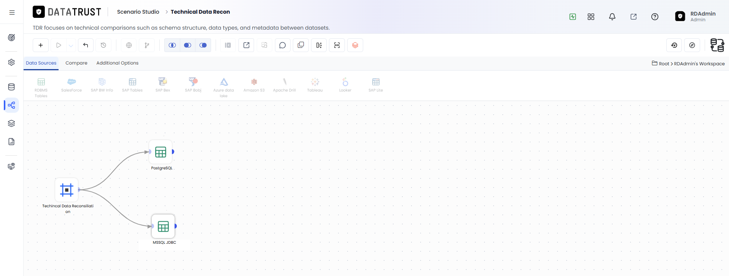Select the Technical Data Reconciliation node
The height and width of the screenshot is (276, 729).
click(x=67, y=190)
